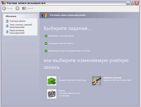Open the Администратор account name
141x107 pixels.
[112, 77]
